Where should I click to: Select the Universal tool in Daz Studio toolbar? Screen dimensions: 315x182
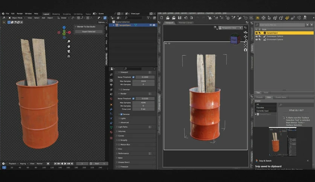pyautogui.click(x=275, y=18)
